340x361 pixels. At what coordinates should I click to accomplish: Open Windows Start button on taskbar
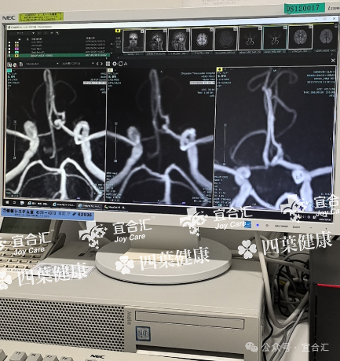pos(7,202)
